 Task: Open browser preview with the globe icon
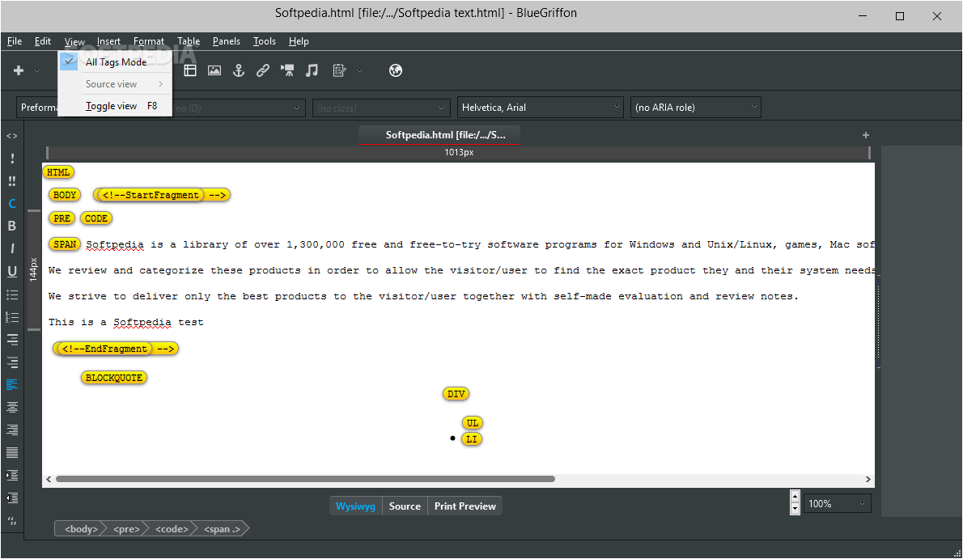pyautogui.click(x=396, y=70)
